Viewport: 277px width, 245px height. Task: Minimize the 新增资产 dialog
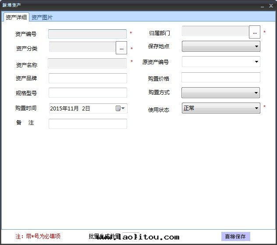[263, 6]
